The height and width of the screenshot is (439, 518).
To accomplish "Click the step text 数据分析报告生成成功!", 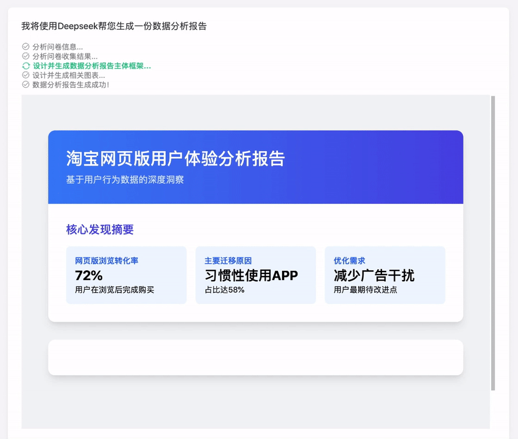I will (x=71, y=85).
